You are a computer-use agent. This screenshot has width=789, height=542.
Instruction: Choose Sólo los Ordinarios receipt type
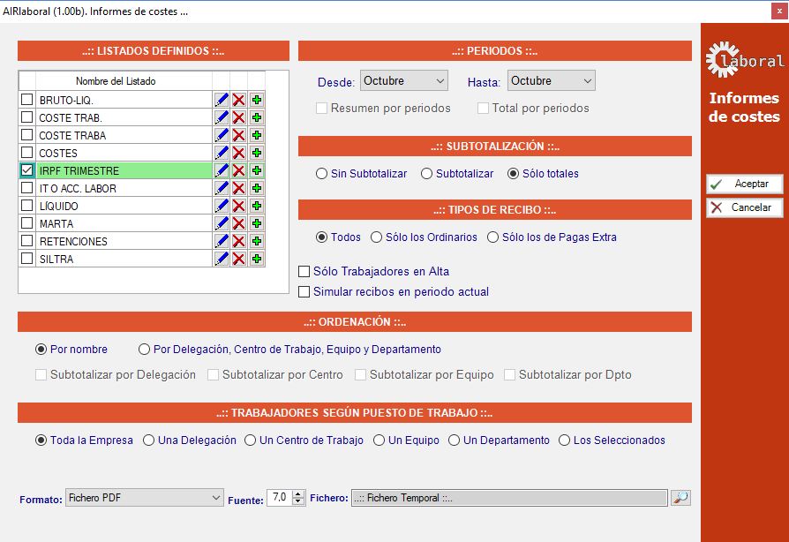pyautogui.click(x=377, y=237)
